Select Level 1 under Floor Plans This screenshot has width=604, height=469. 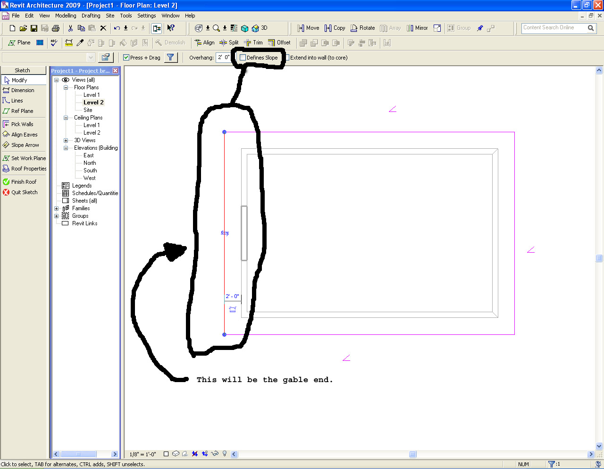tap(92, 95)
